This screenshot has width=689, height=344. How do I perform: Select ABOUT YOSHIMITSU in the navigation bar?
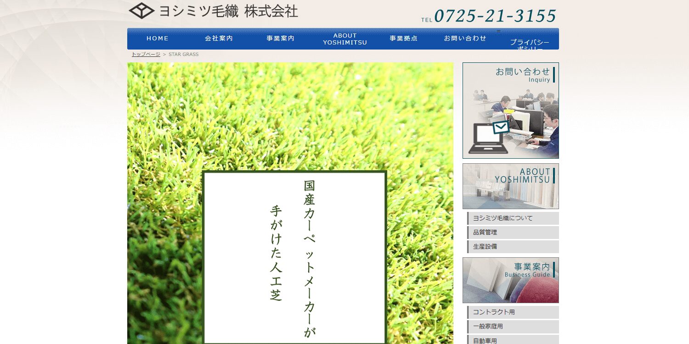coord(345,38)
